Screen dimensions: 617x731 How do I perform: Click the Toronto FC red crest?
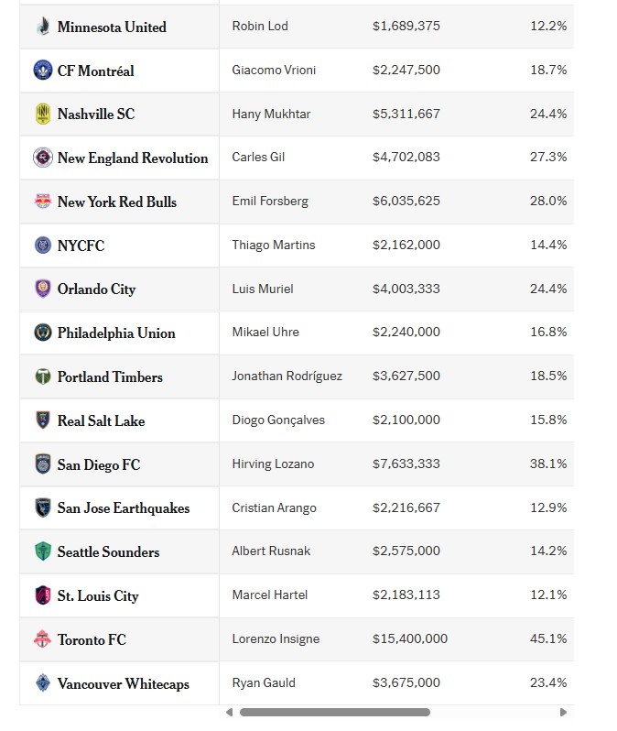tap(42, 639)
